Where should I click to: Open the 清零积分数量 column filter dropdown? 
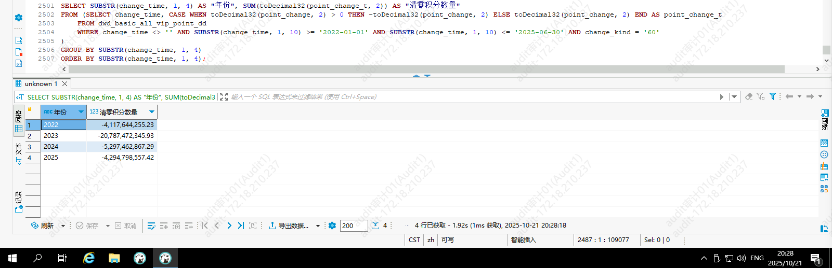click(152, 112)
